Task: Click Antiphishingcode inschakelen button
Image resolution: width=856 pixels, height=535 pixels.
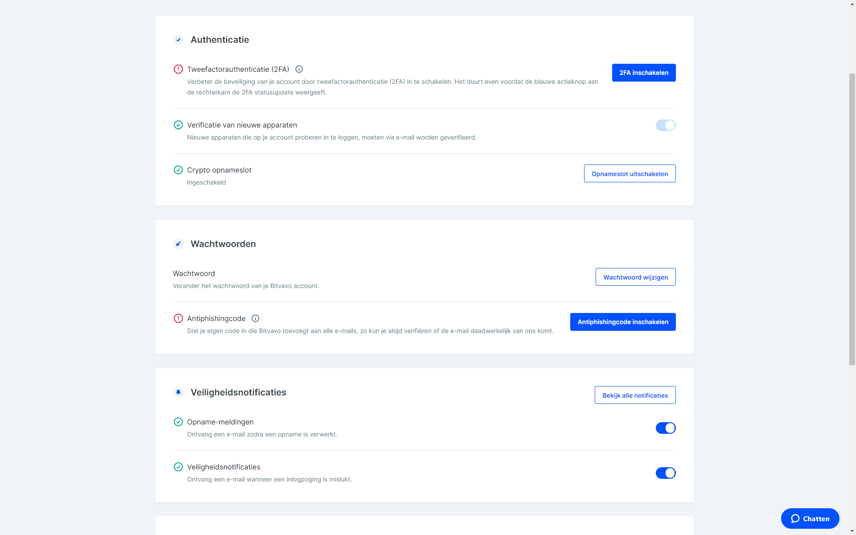Action: pyautogui.click(x=623, y=322)
